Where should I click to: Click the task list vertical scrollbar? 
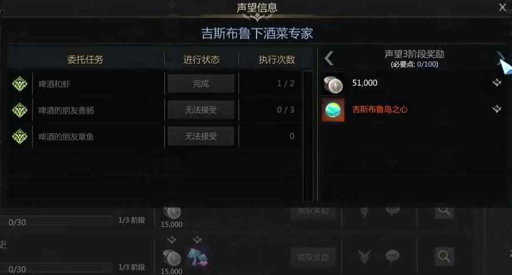(x=308, y=136)
